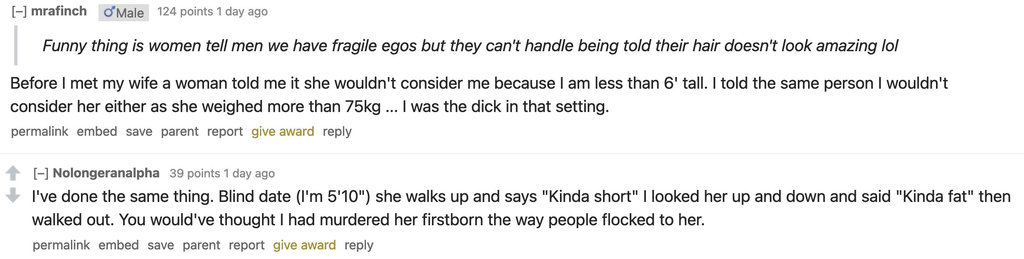Screen dimensions: 1024x259
Task: Click the Male flair badge
Action: click(x=124, y=12)
